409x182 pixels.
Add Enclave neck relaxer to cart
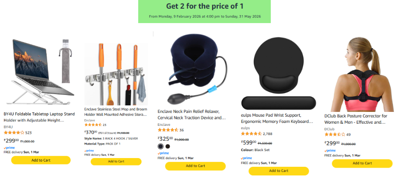coord(195,166)
